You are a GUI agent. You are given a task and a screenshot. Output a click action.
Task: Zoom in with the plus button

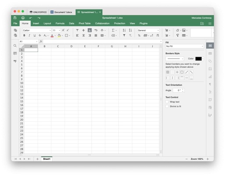pos(207,159)
